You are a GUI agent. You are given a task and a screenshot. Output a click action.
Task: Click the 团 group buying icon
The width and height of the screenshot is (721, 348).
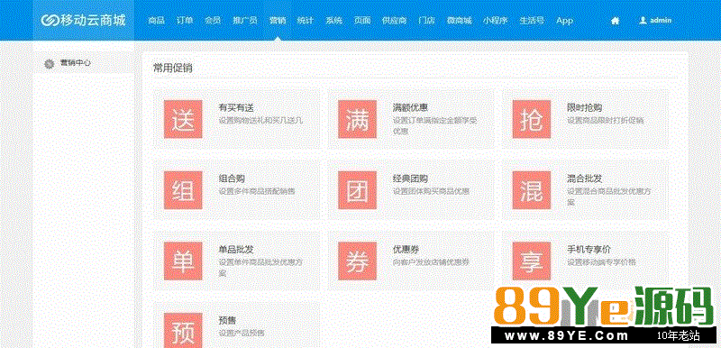[357, 190]
